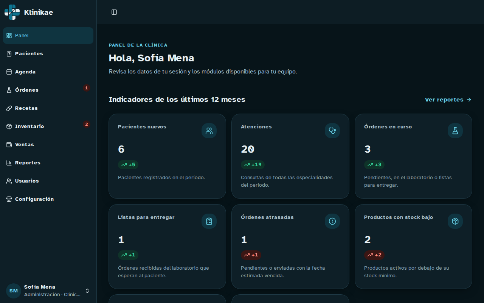Go to the Recetas section
The width and height of the screenshot is (484, 303).
click(x=48, y=108)
